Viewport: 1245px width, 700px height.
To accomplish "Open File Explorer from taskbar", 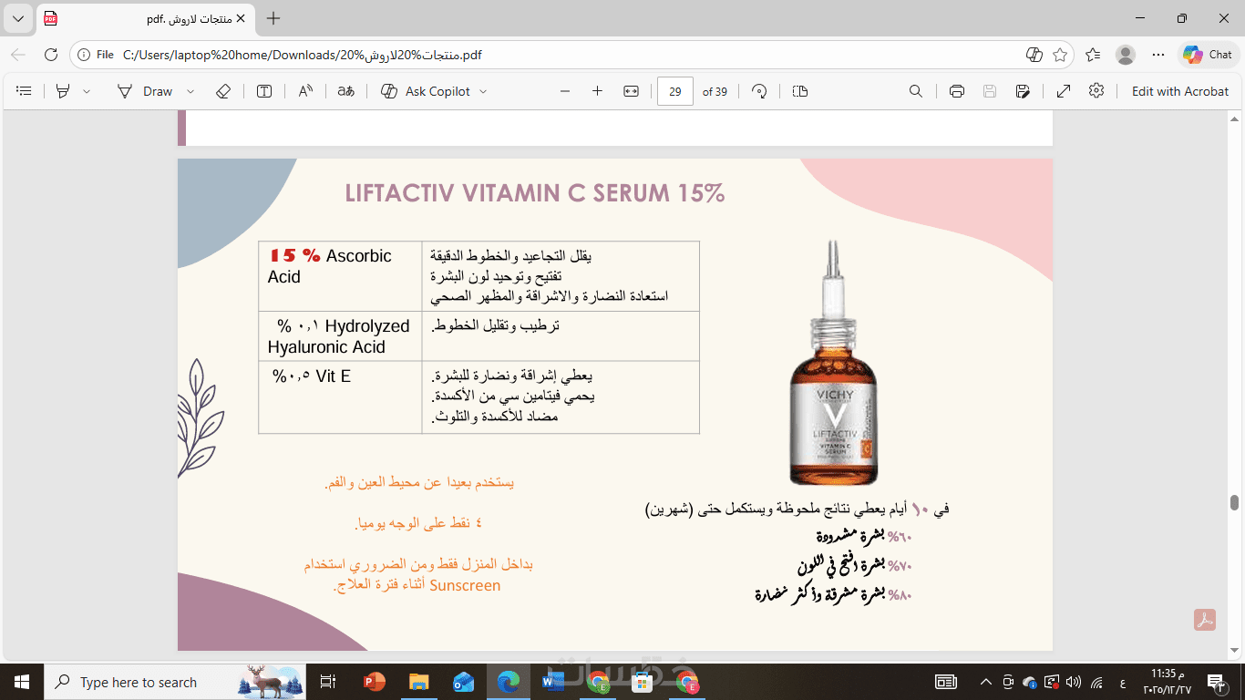I will pyautogui.click(x=418, y=682).
